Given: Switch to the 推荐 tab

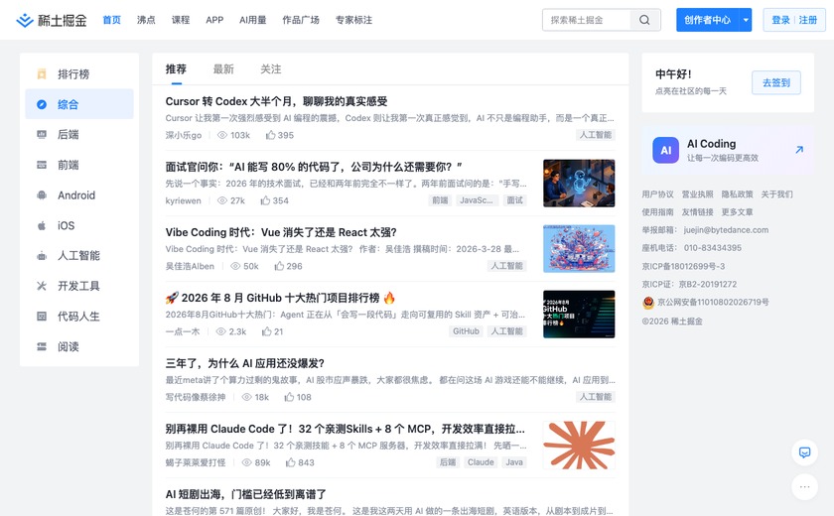Looking at the screenshot, I should [176, 69].
